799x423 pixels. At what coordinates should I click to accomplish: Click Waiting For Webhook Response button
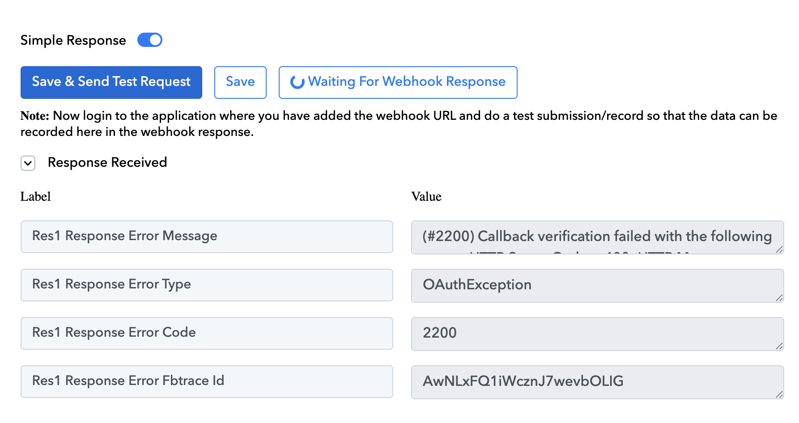398,82
